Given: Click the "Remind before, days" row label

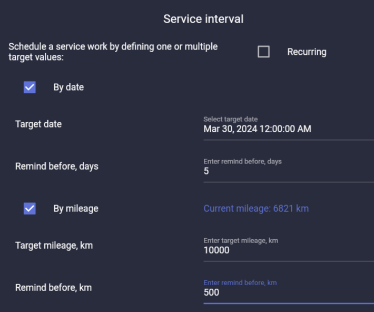Looking at the screenshot, I should pyautogui.click(x=57, y=166).
